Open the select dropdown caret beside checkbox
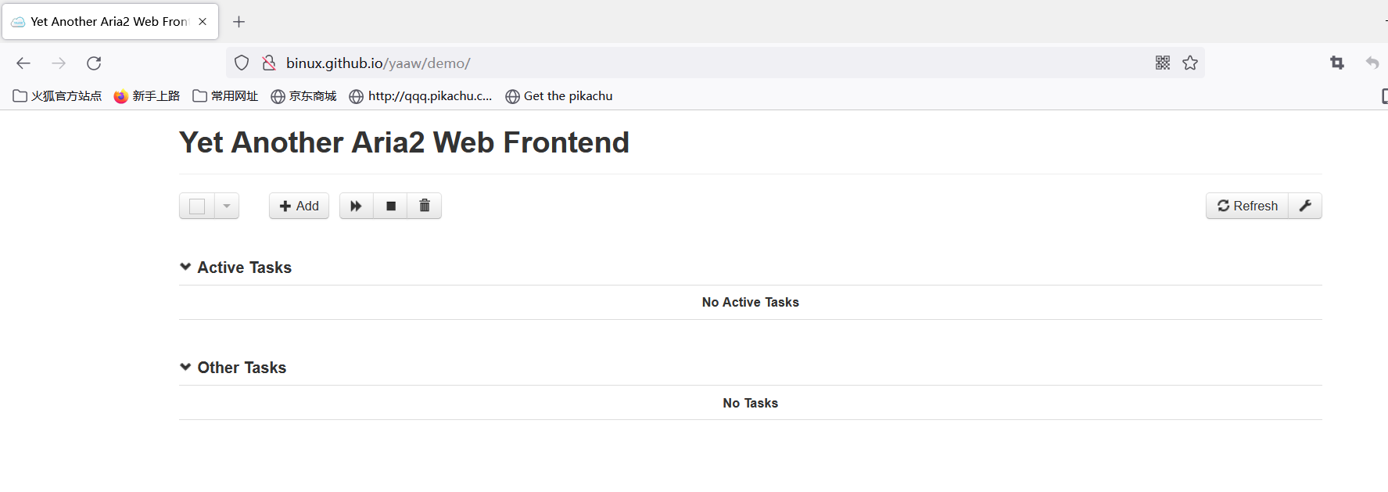 [227, 206]
